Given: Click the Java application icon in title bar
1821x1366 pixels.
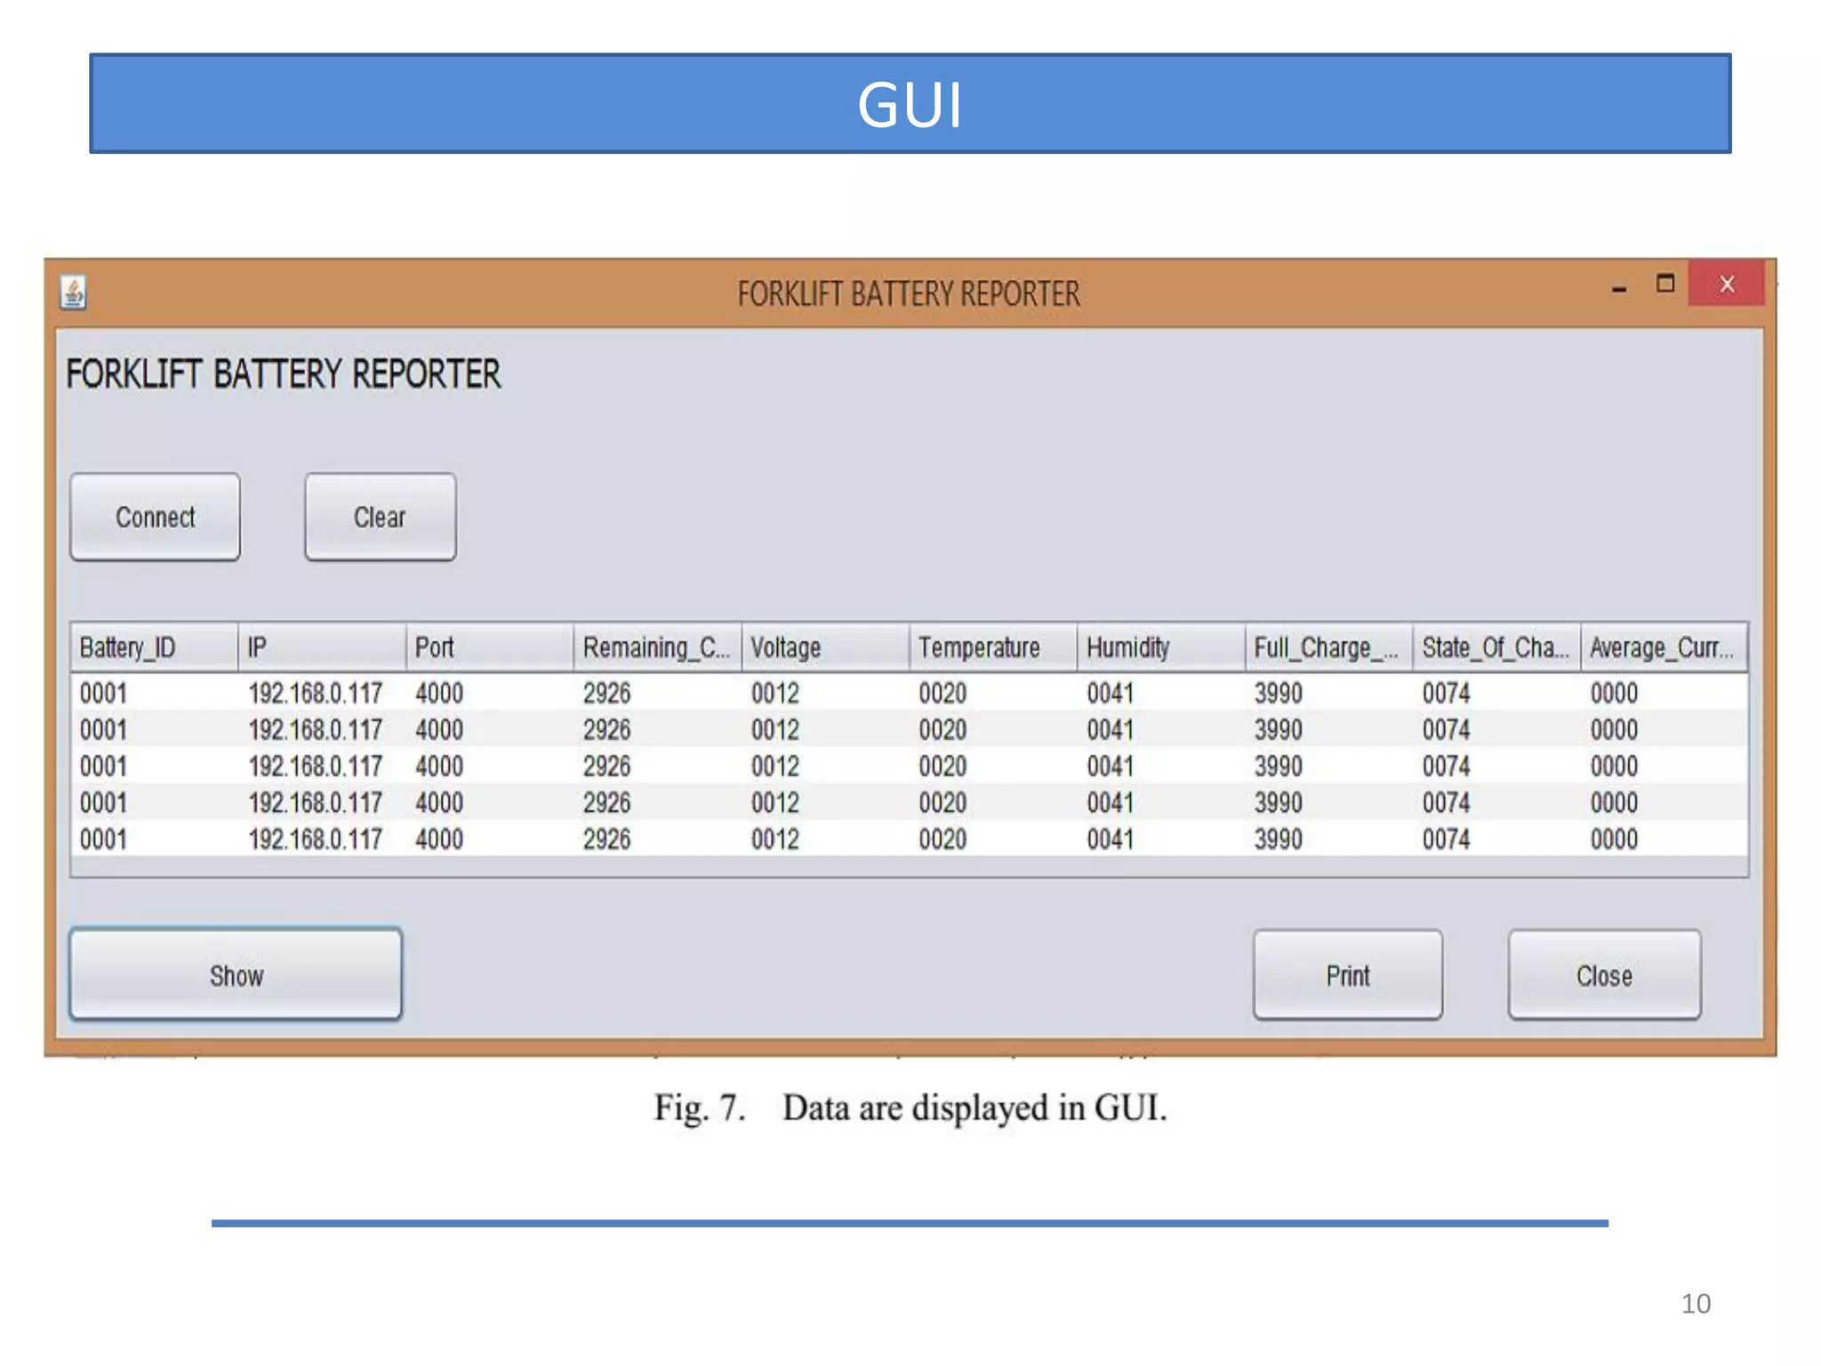Looking at the screenshot, I should pos(74,292).
